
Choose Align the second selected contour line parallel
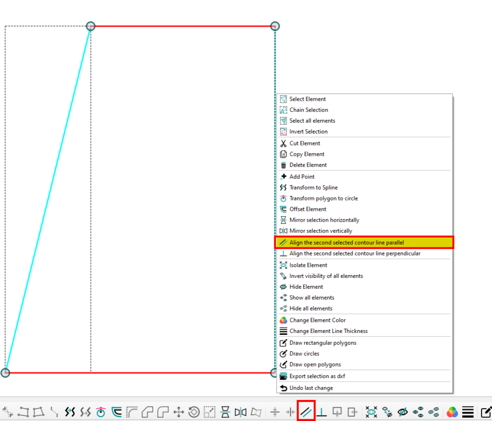pyautogui.click(x=347, y=243)
